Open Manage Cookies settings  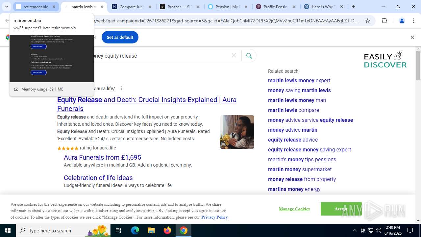[294, 209]
